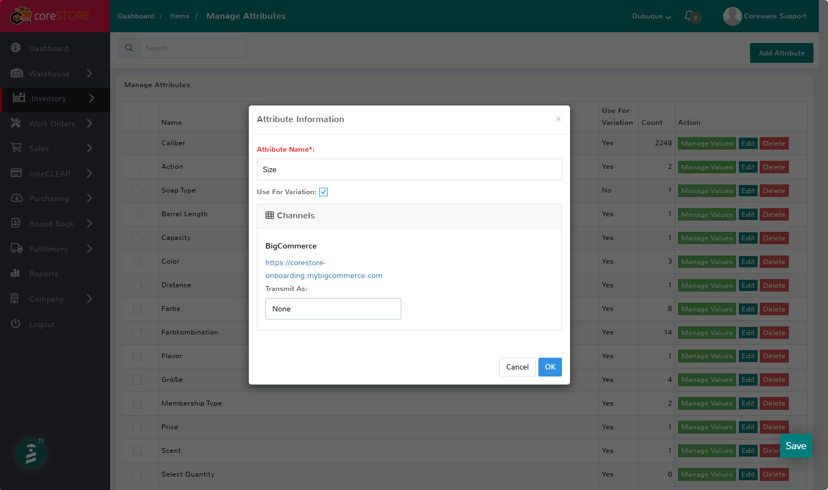Click the Purchasing cloud icon
This screenshot has width=828, height=490.
[x=17, y=198]
